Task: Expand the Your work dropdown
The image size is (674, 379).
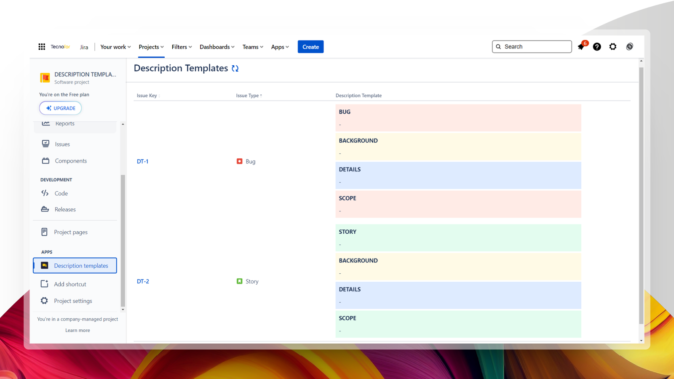Action: click(115, 47)
